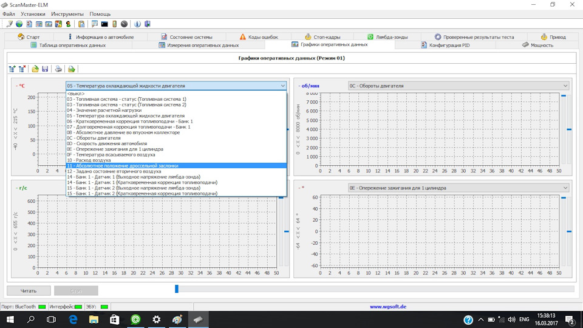Open the "0C - Обороты двигателя" dropdown
This screenshot has height=328, width=583.
coord(565,86)
